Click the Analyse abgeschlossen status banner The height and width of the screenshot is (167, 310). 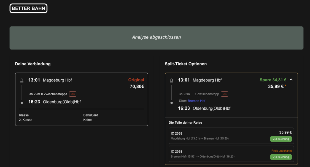[x=156, y=38]
